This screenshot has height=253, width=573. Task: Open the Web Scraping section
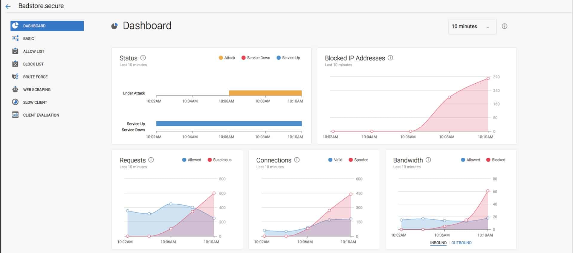pos(37,90)
